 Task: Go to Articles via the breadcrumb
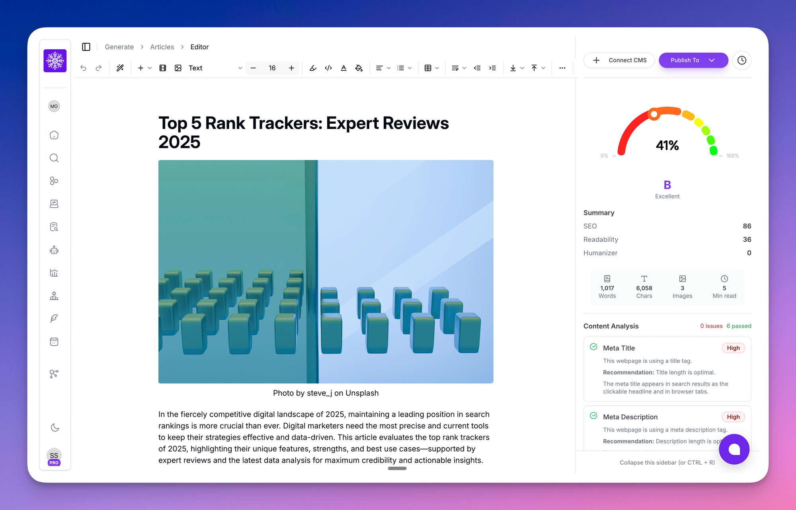tap(162, 47)
